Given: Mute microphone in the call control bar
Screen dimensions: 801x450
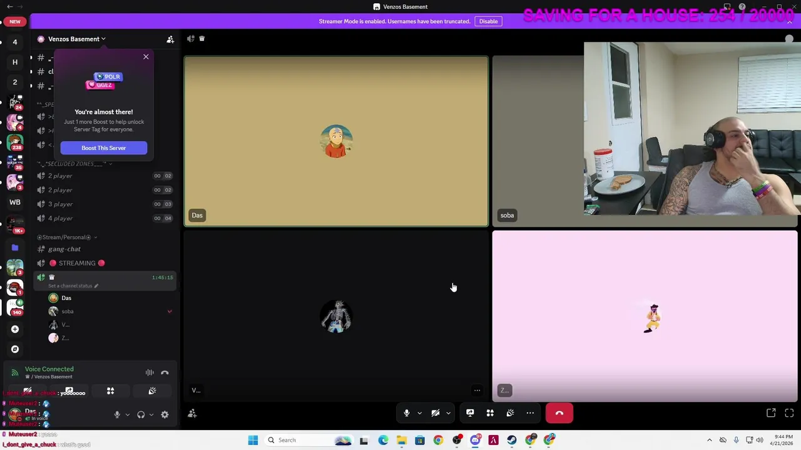Looking at the screenshot, I should (406, 413).
